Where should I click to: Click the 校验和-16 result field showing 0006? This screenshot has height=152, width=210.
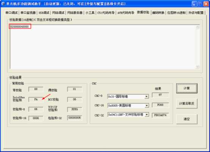pyautogui.click(x=36, y=118)
